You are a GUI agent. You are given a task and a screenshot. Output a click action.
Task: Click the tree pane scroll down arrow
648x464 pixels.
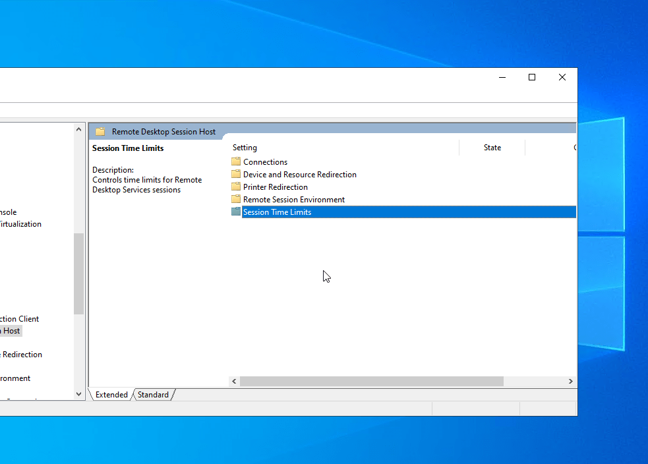coord(79,394)
